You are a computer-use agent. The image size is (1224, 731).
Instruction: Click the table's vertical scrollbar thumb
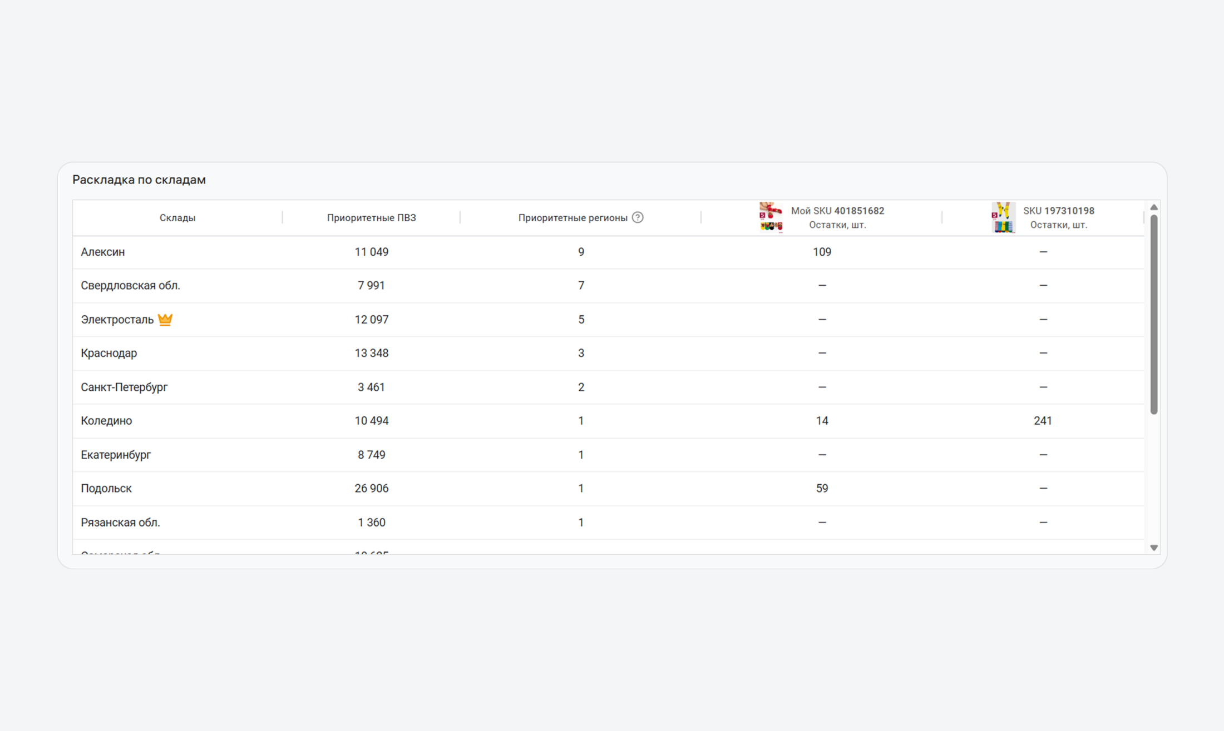[x=1154, y=314]
